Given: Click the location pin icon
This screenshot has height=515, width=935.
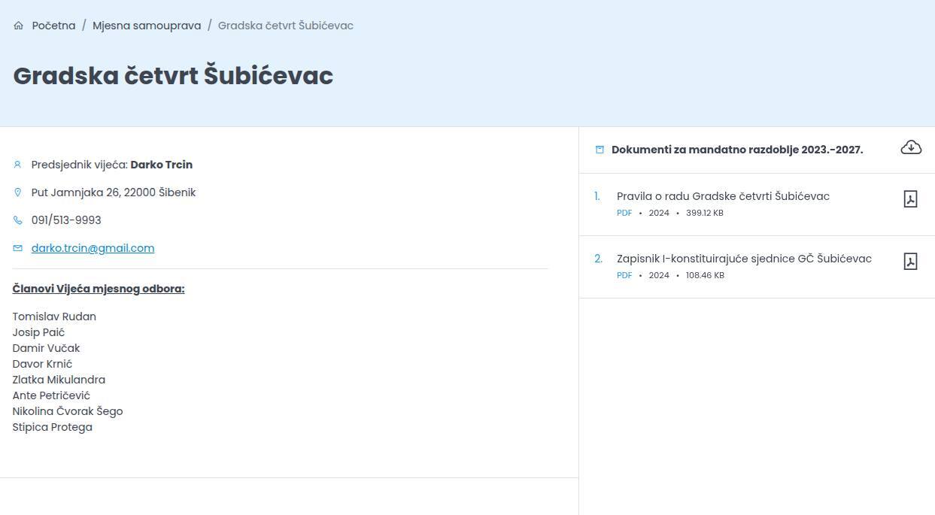Looking at the screenshot, I should pos(17,192).
